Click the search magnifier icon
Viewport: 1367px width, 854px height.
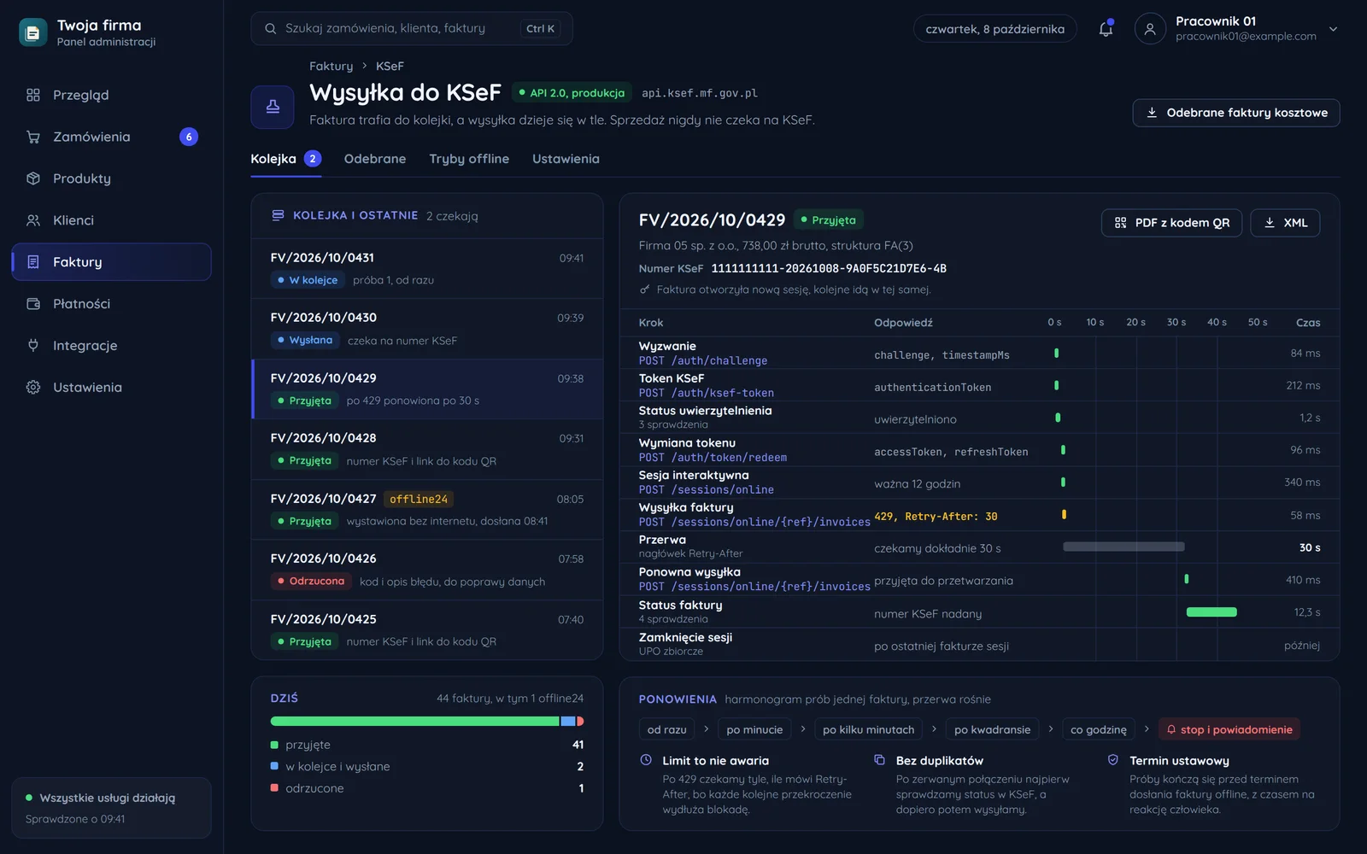point(270,29)
